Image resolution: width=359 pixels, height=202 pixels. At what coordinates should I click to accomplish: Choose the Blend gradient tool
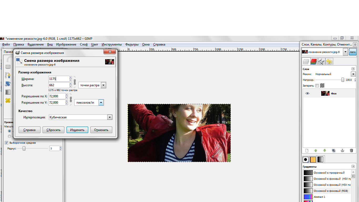click(x=8, y=92)
